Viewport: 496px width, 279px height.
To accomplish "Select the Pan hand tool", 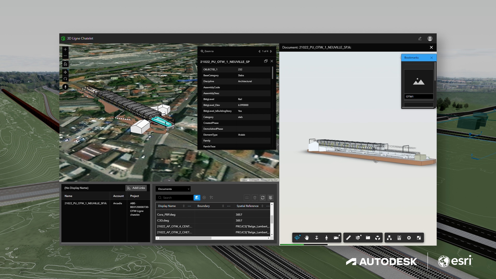I will (307, 238).
